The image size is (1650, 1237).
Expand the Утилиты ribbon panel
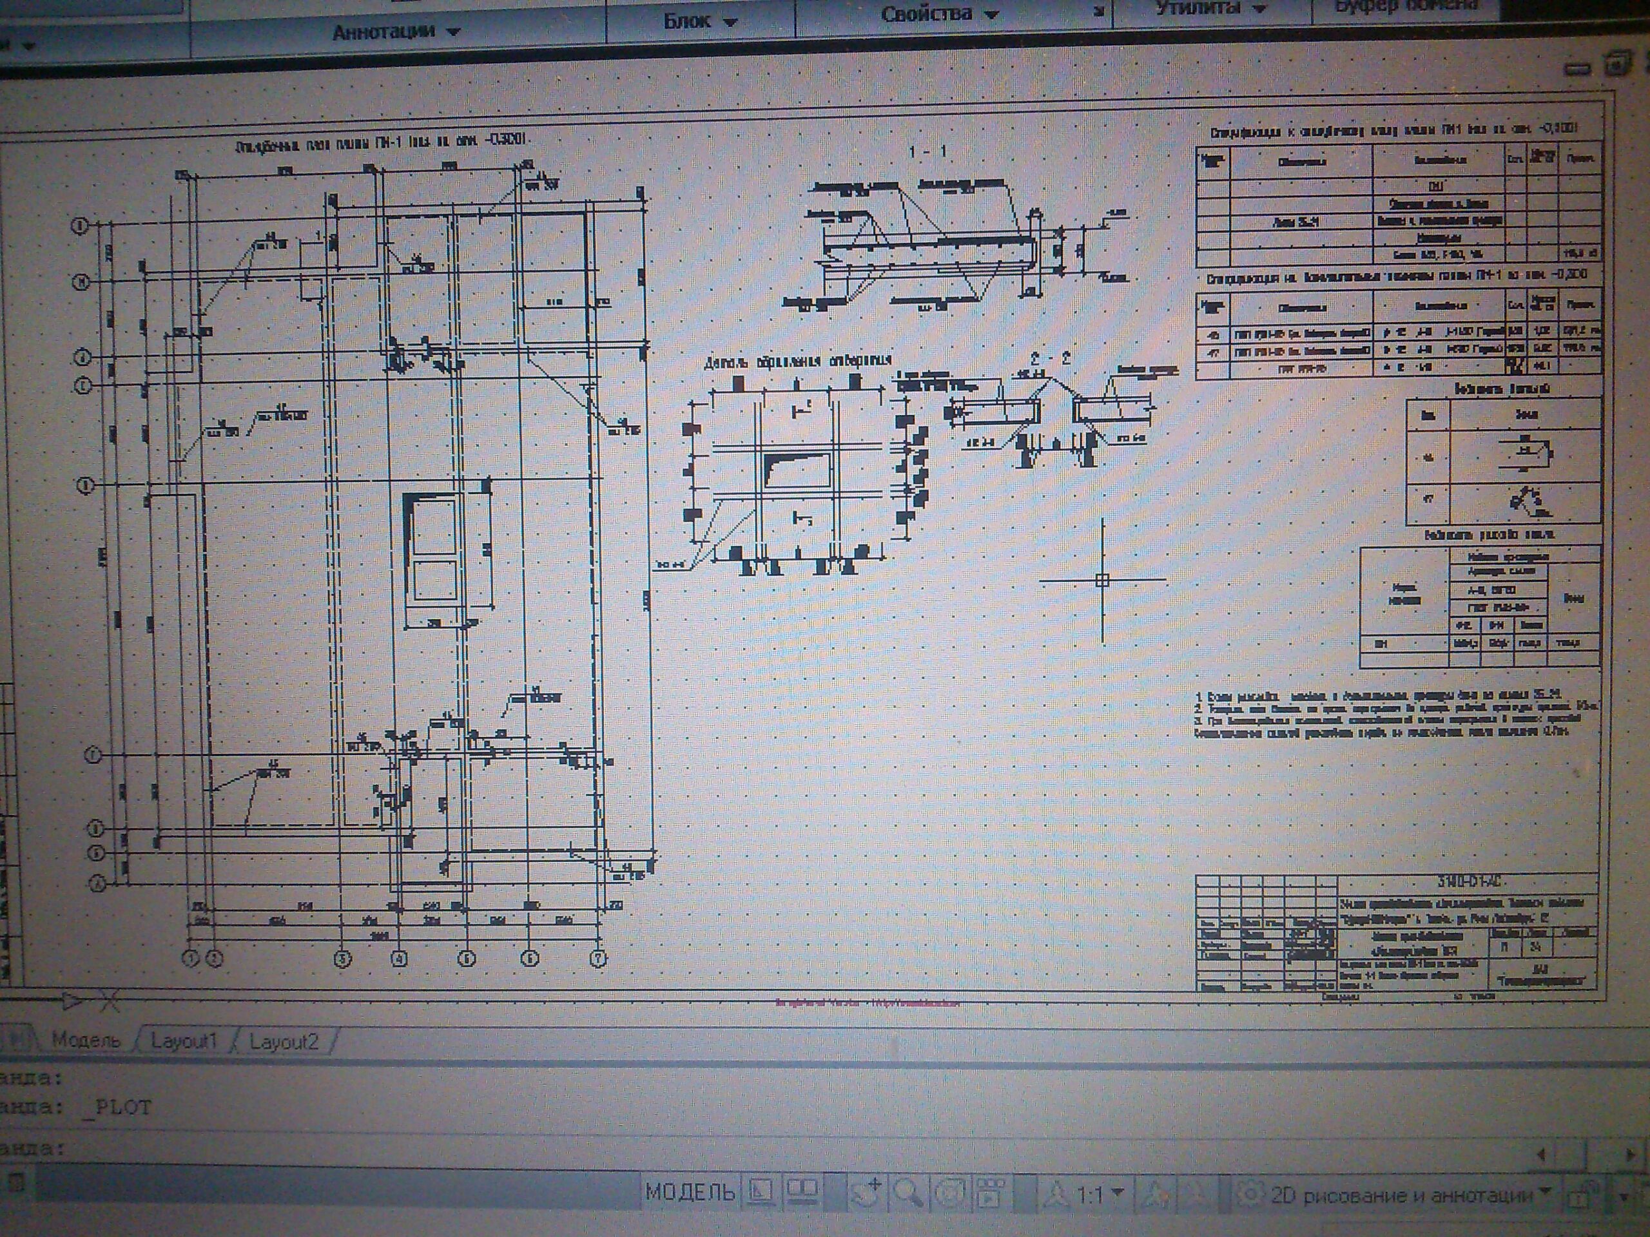pos(1210,8)
